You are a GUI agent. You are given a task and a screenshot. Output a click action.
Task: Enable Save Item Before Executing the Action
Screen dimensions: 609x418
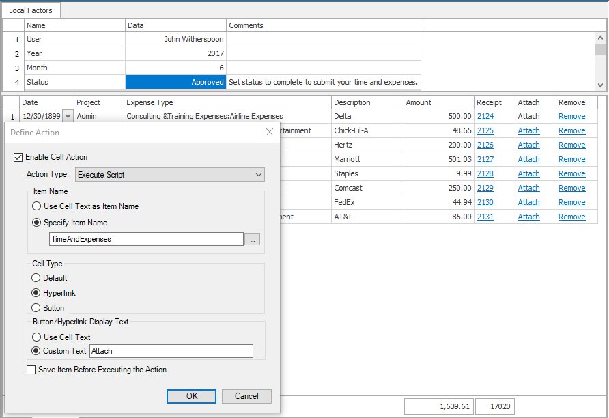tap(31, 370)
